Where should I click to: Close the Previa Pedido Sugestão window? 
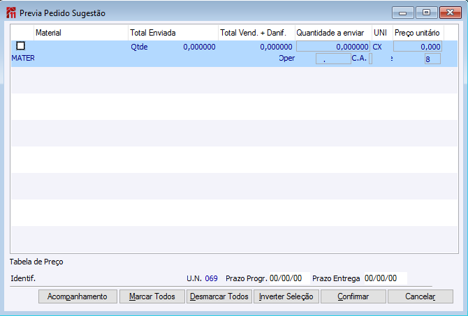point(451,13)
